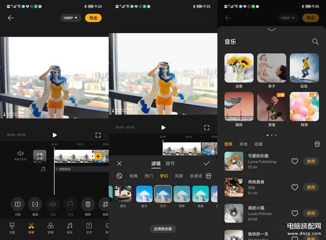Open the 轻快 balloons music category
Image resolution: width=326 pixels, height=240 pixels.
pyautogui.click(x=304, y=106)
